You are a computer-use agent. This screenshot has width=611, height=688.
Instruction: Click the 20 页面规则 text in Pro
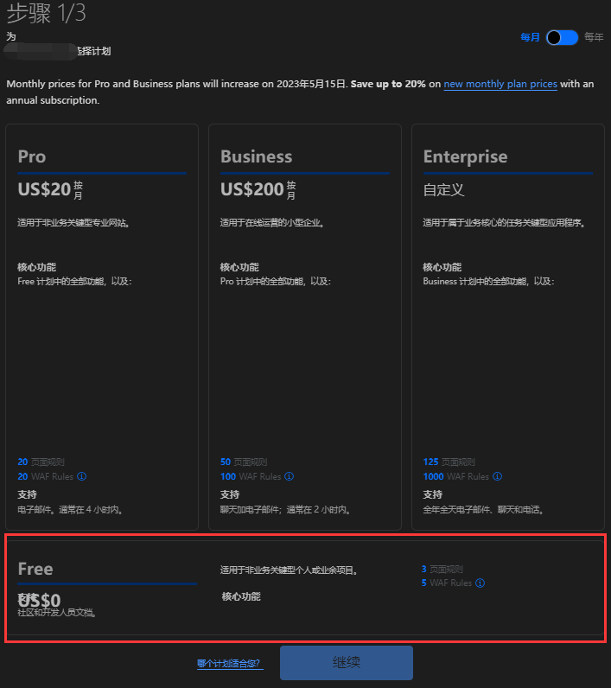pos(41,462)
